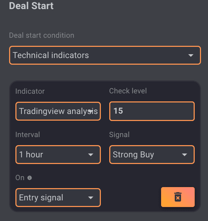
Task: Click the Signal label
Action: point(119,135)
